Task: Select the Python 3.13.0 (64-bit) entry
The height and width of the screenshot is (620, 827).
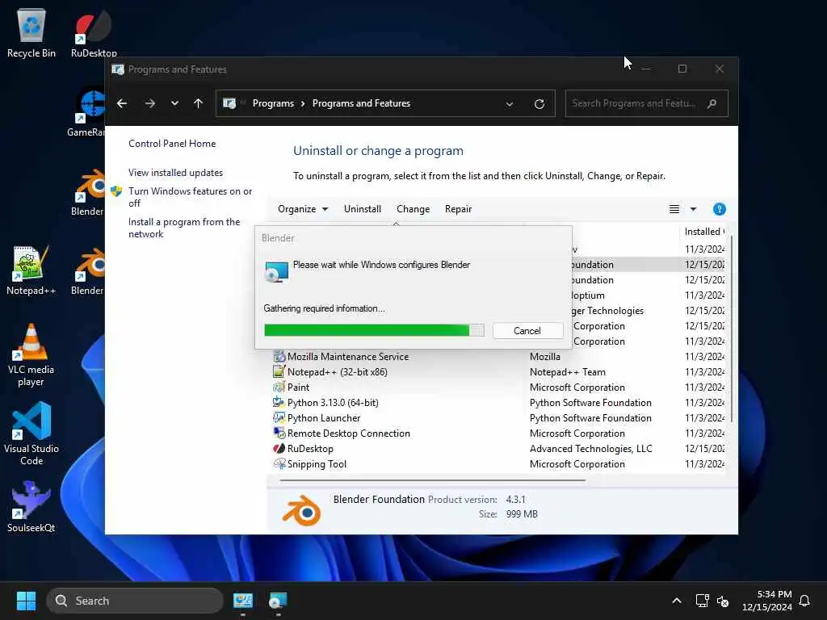Action: pos(333,402)
